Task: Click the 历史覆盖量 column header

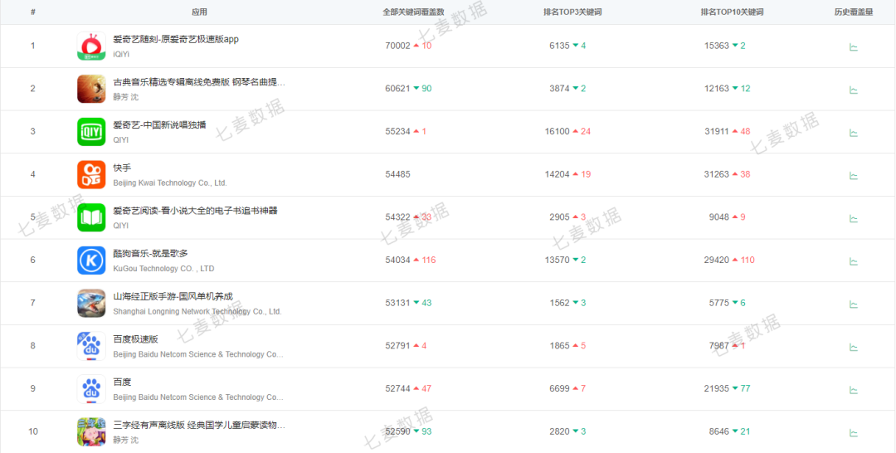Action: point(853,12)
